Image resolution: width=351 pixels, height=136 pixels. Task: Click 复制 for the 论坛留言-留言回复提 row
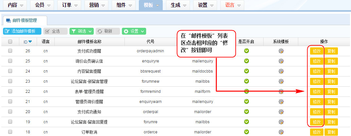(x=331, y=122)
